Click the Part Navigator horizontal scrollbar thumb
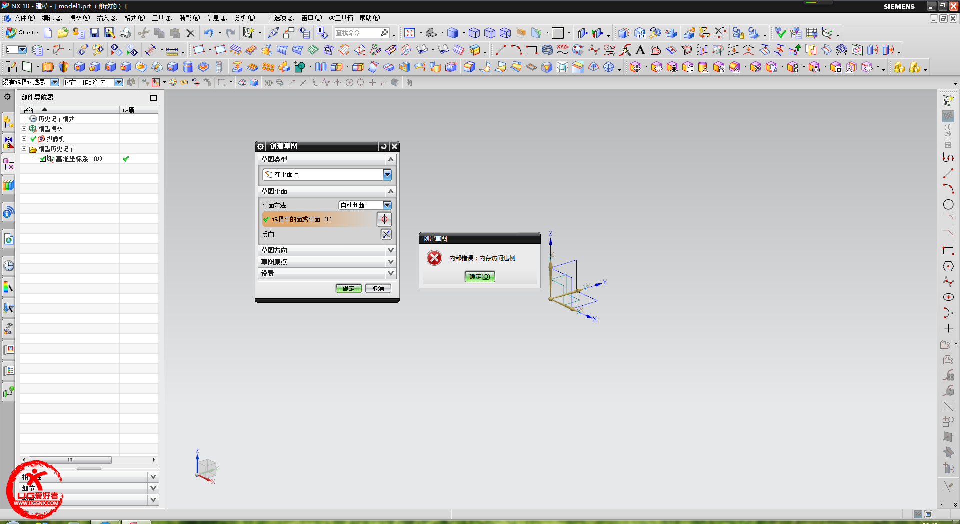960x524 pixels. click(70, 460)
